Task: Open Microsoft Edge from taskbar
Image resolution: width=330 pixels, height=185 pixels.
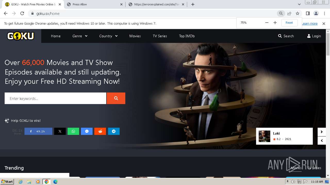Action: click(x=55, y=182)
